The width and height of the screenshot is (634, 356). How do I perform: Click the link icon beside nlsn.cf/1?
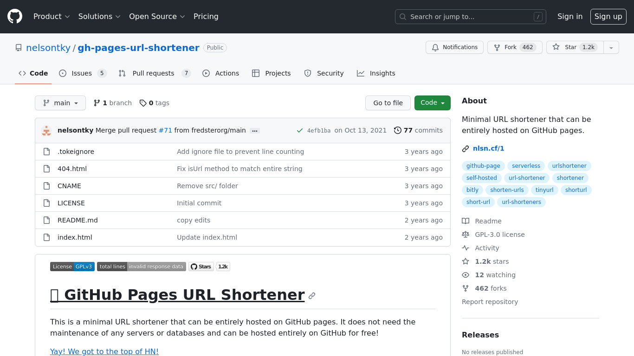pos(466,149)
